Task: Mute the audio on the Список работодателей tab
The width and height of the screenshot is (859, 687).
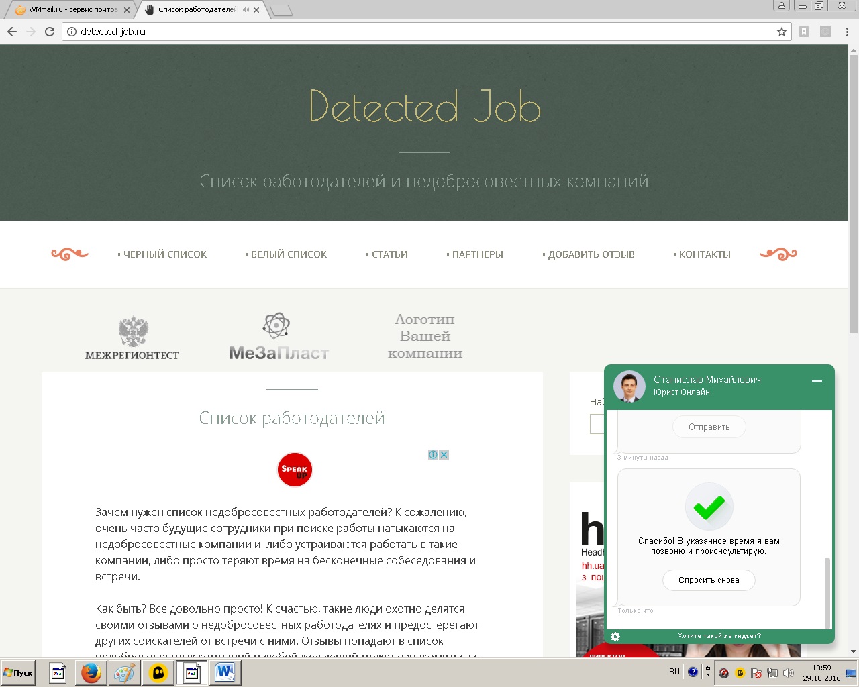Action: tap(246, 10)
